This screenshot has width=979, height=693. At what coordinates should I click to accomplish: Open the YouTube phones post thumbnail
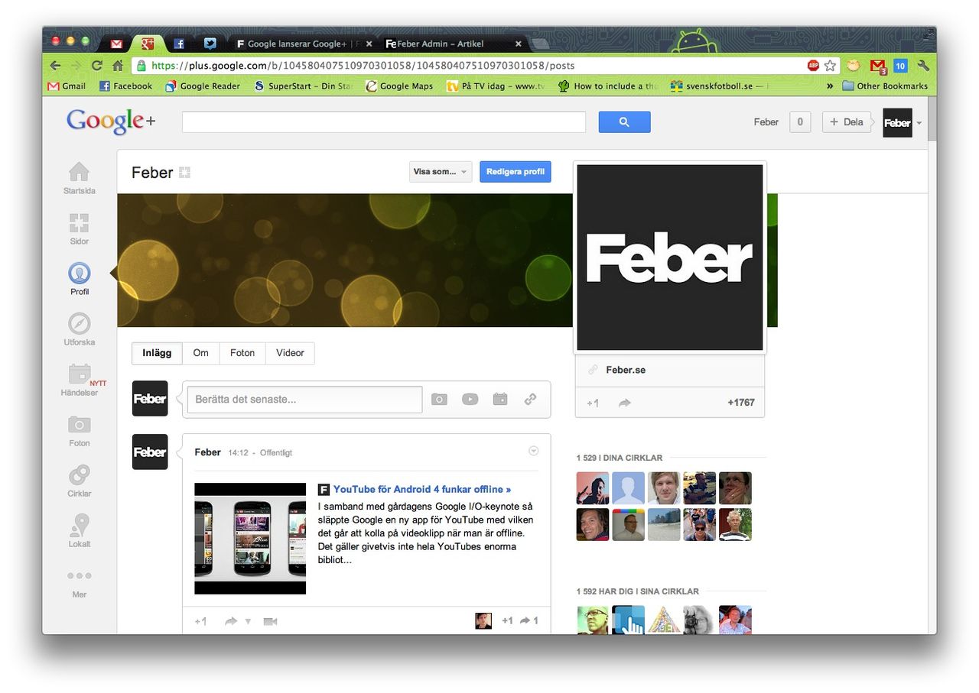click(x=250, y=539)
